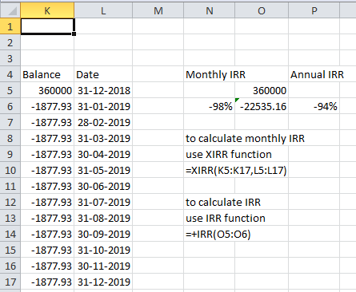Select the date 31-01-2019 cell
Screen dimensions: 356x292
coord(103,106)
